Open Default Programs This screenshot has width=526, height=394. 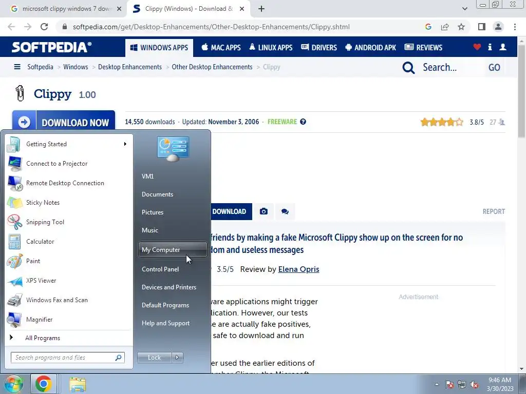point(165,305)
